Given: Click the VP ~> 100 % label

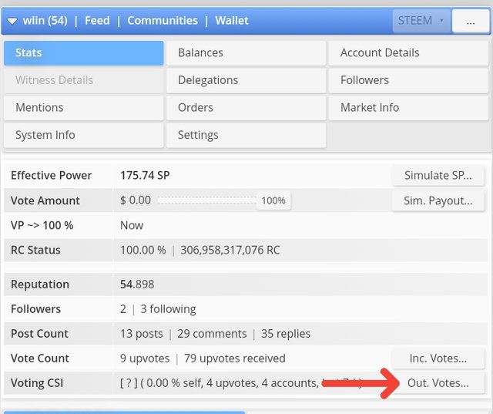Looking at the screenshot, I should (x=42, y=225).
